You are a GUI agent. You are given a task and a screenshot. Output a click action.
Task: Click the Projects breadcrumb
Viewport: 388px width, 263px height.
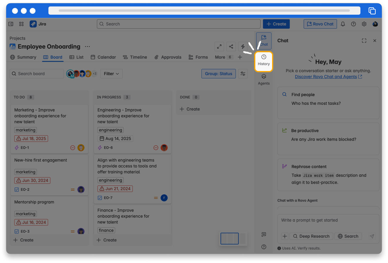pyautogui.click(x=17, y=38)
